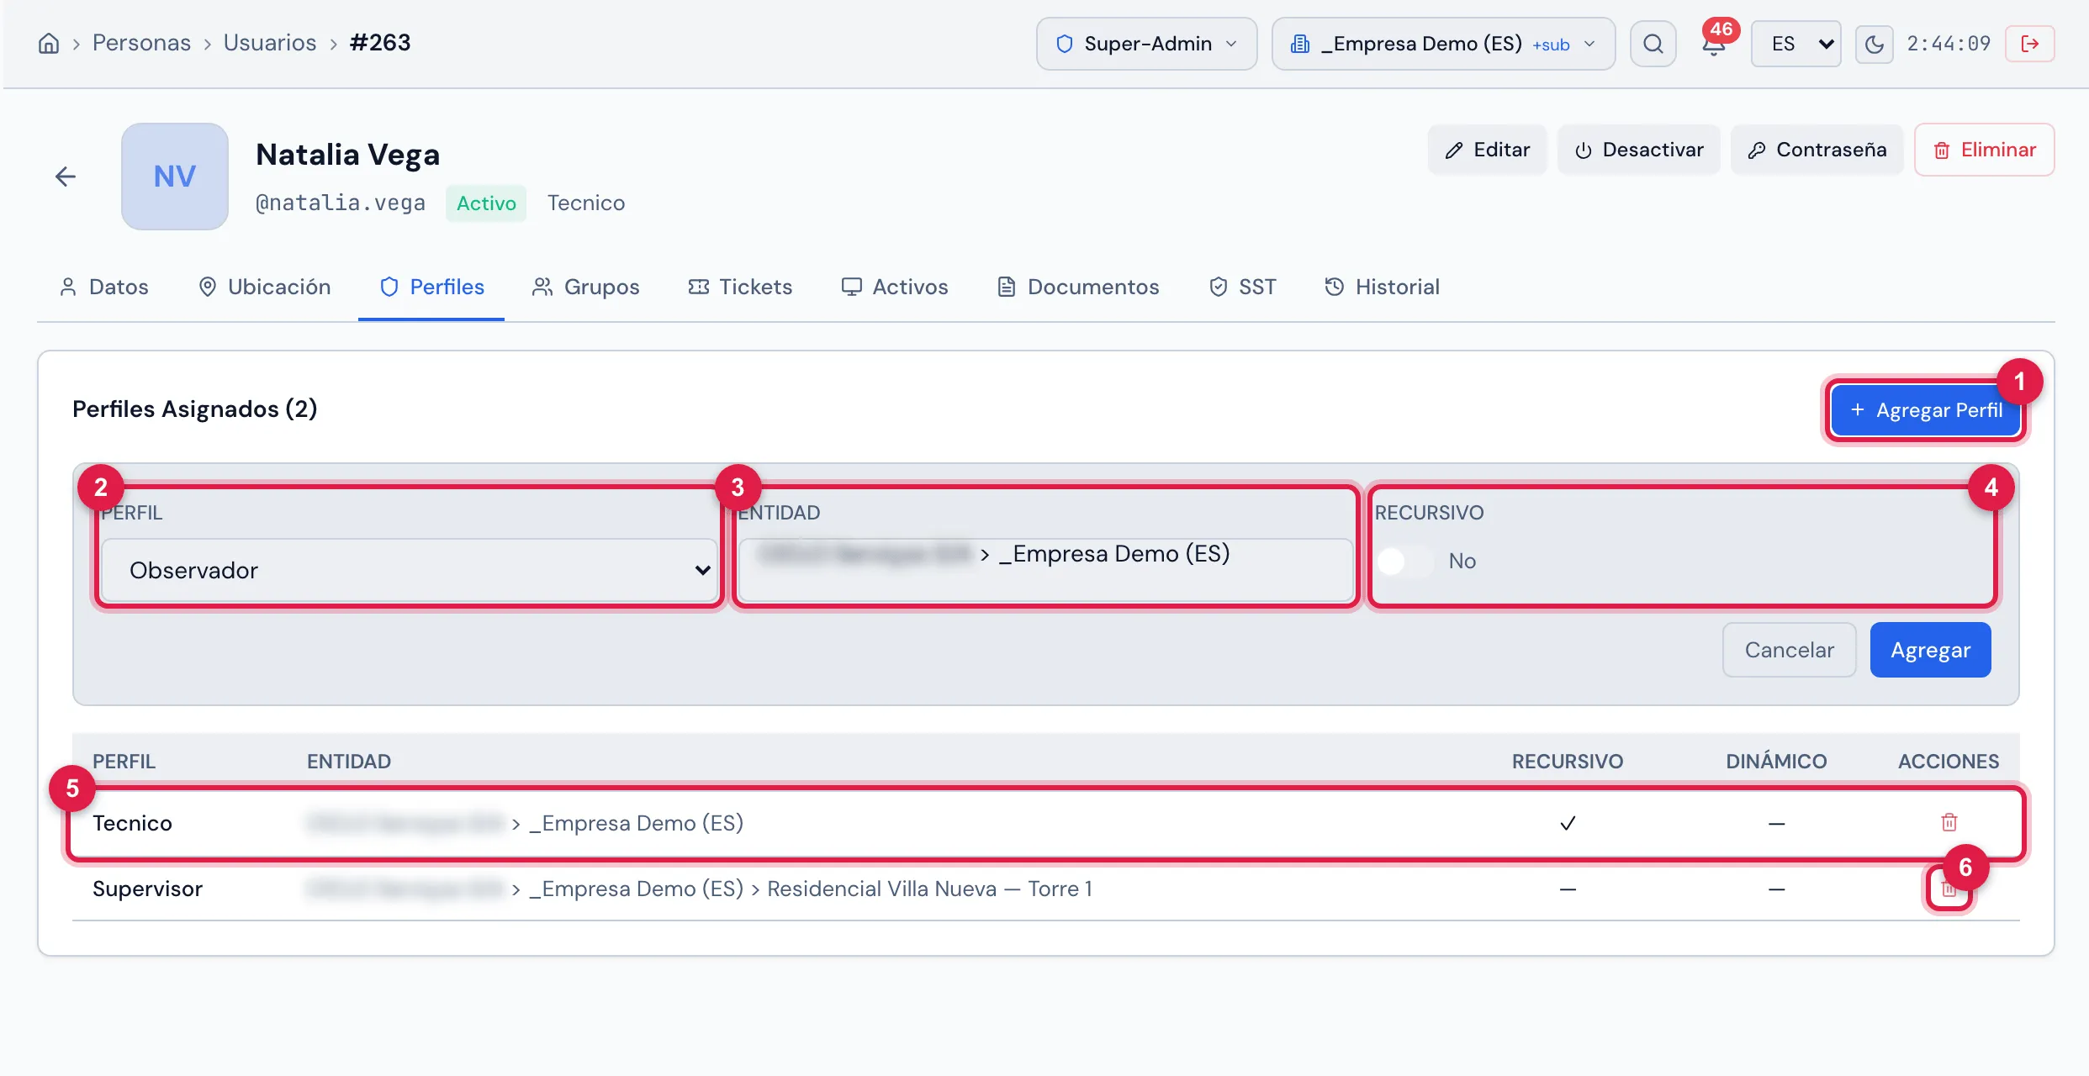Open the Documentos tab
2089x1076 pixels.
(x=1077, y=287)
